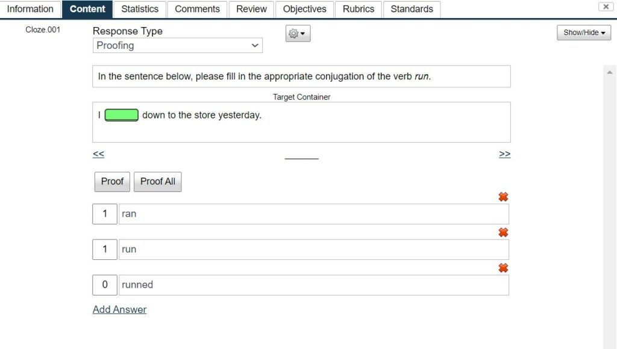Click 'down to the store yesterday.' text
Viewport: 617px width, 349px height.
(202, 115)
